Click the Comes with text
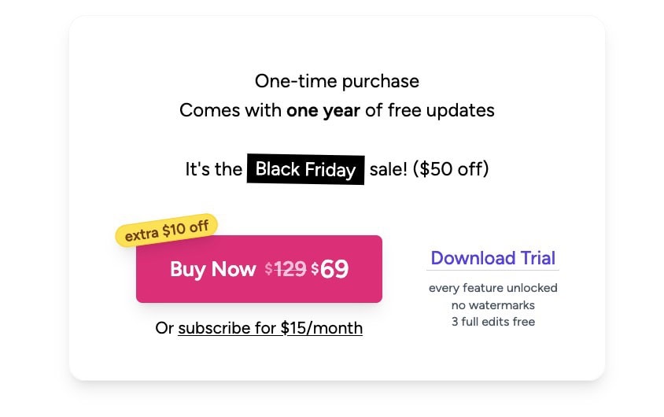 230,110
